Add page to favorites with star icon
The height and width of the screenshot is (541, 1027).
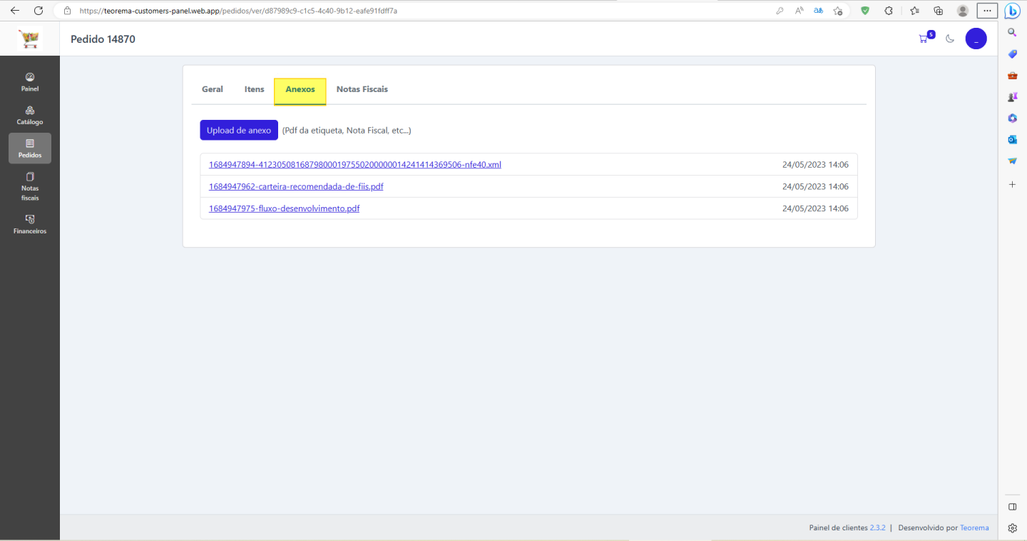(838, 11)
